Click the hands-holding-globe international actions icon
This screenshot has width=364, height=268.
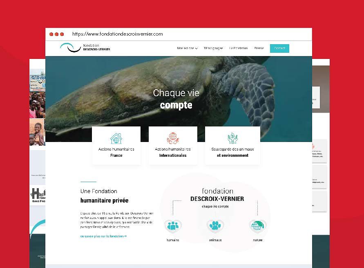click(x=173, y=138)
